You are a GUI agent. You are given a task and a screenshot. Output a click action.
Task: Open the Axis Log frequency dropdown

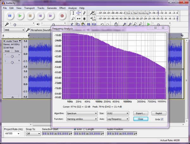click(118, 119)
